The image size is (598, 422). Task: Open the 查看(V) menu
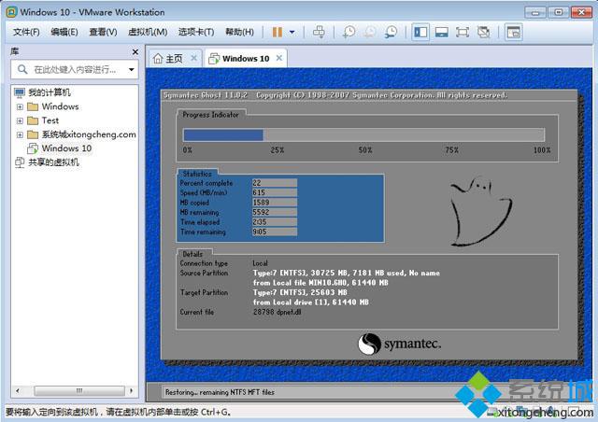click(103, 32)
